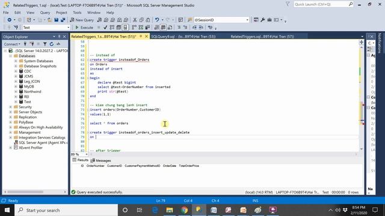Image resolution: width=385 pixels, height=216 pixels.
Task: Expand the Northwind database node
Action: pos(16,92)
